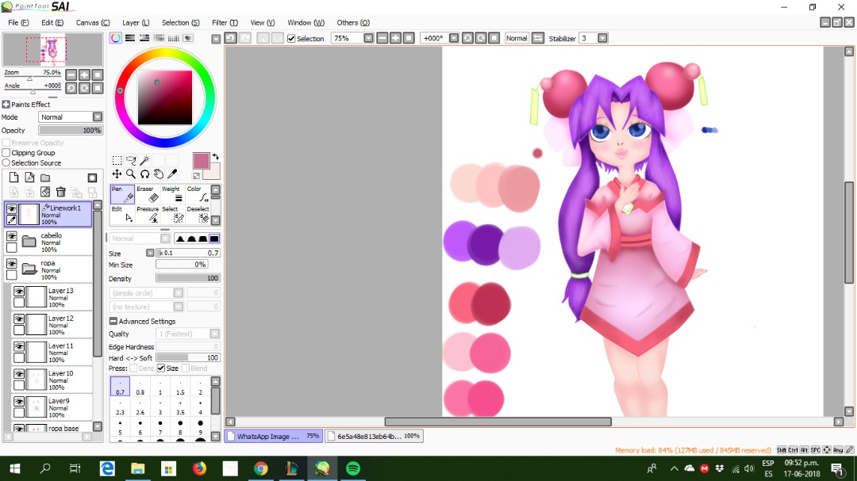
Task: Expand the Paints Effect section
Action: point(6,105)
